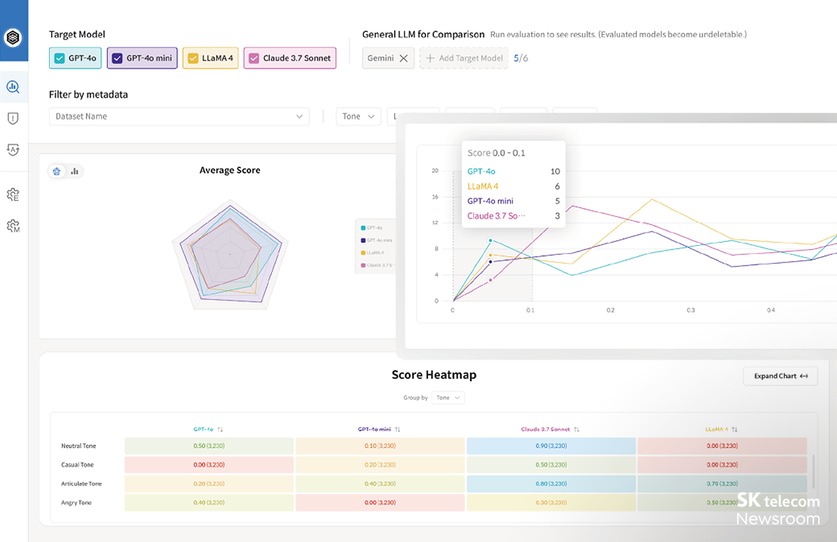Click the auto-translate A icon in the sidebar
Image resolution: width=837 pixels, height=542 pixels.
pos(13,150)
